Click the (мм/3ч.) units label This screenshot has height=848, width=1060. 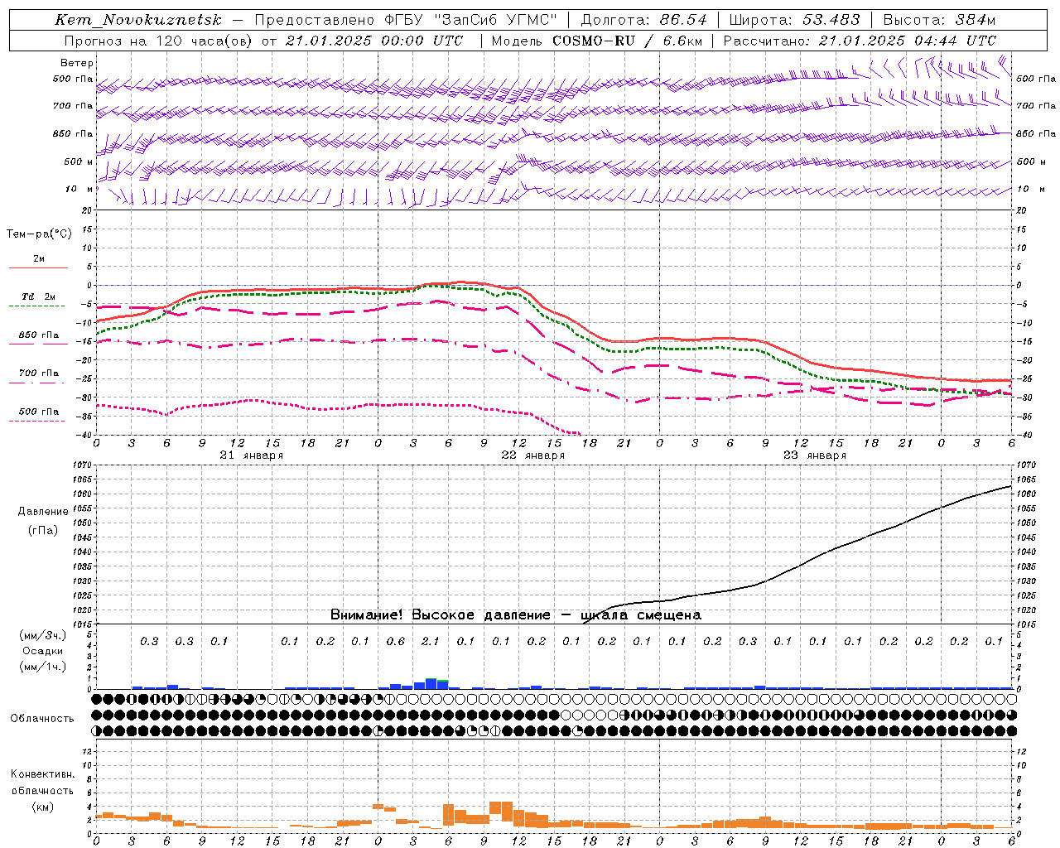tap(42, 635)
